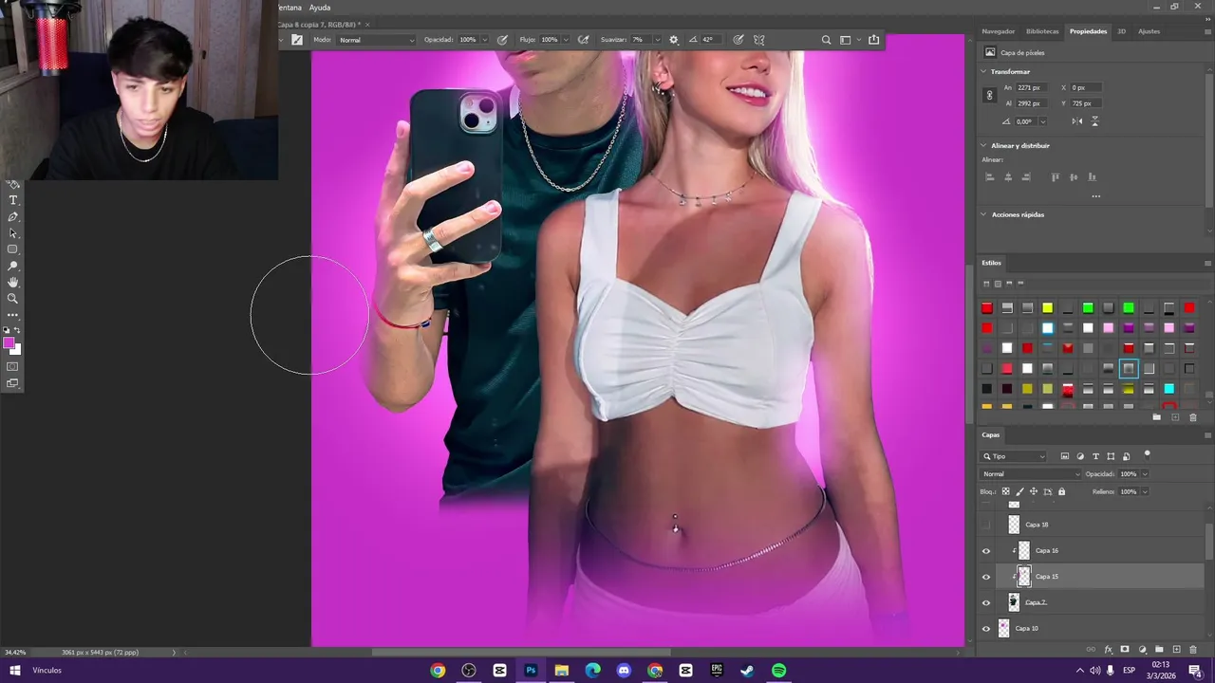
Task: Close the Capa 8 copia 7 document tab
Action: coord(367,24)
